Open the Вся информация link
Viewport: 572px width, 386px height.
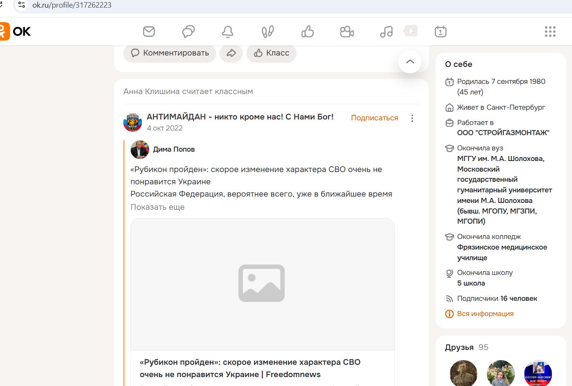485,314
